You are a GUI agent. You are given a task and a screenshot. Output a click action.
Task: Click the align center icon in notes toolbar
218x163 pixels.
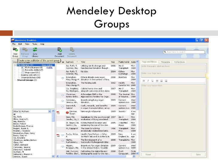tap(161, 81)
